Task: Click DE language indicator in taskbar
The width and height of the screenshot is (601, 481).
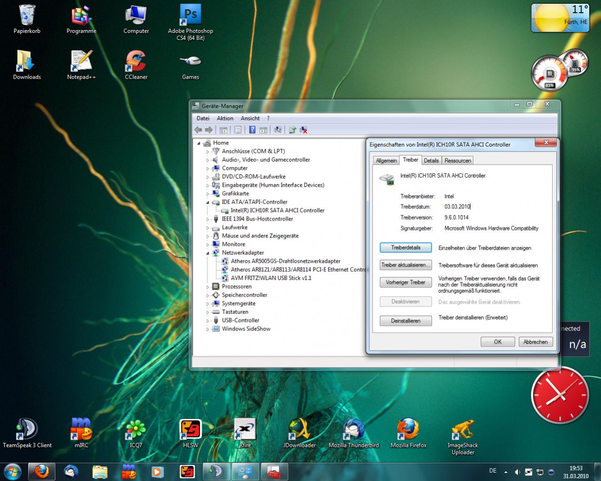Action: [x=492, y=471]
